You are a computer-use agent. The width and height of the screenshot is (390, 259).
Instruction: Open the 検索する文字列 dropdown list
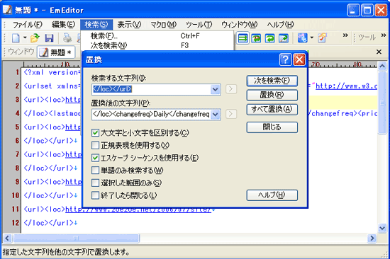(215, 89)
